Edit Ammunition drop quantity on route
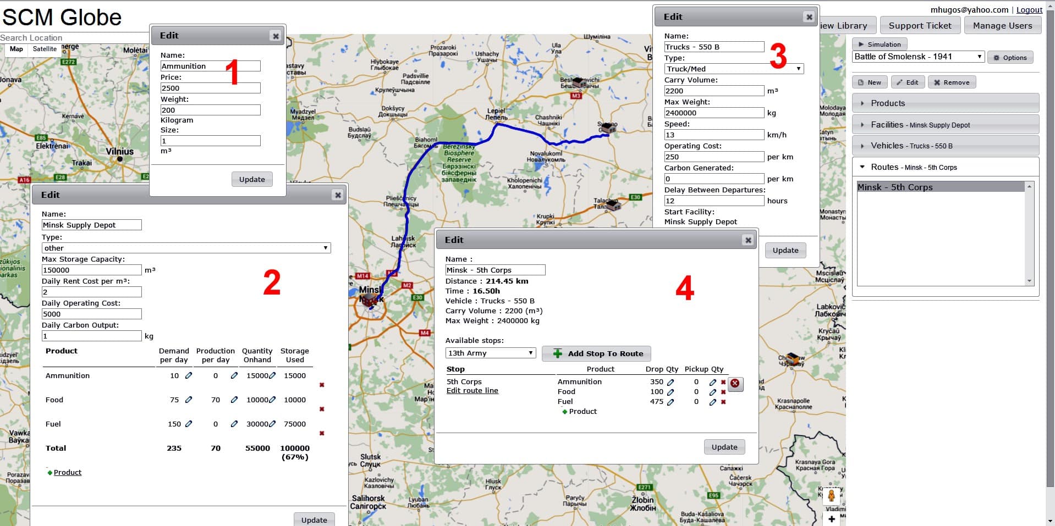 671,382
